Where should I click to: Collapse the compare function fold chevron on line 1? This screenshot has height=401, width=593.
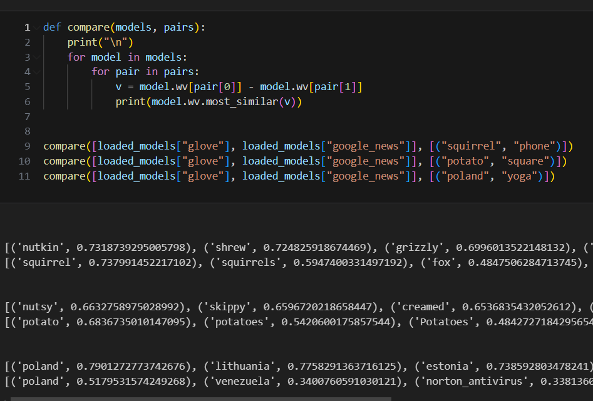pos(36,28)
